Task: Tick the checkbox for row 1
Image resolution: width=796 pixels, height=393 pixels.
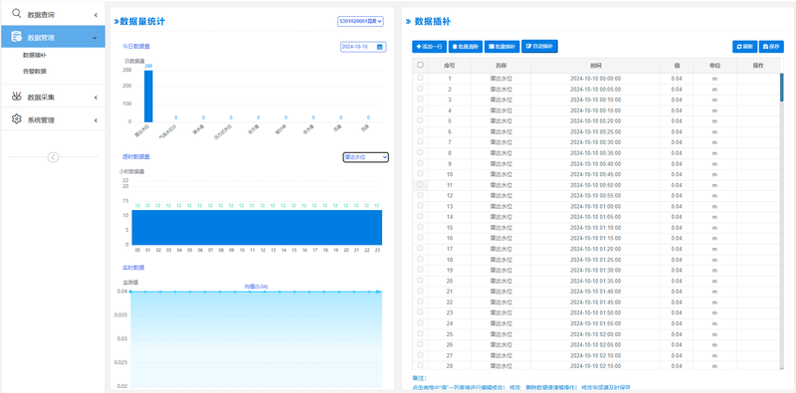Action: [420, 79]
